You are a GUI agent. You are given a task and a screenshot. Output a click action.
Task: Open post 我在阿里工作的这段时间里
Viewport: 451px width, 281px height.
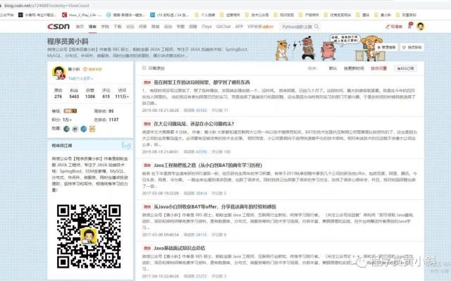[202, 82]
